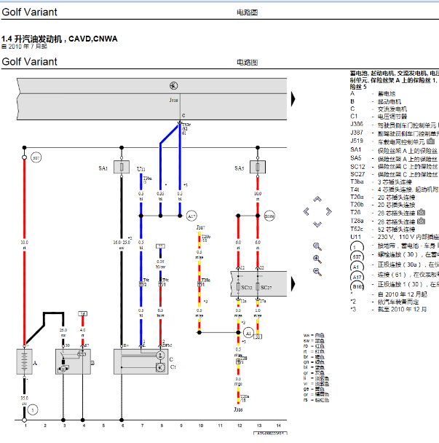Collapse the '2010 年 7 月起' section
The width and height of the screenshot is (439, 443).
4,47
